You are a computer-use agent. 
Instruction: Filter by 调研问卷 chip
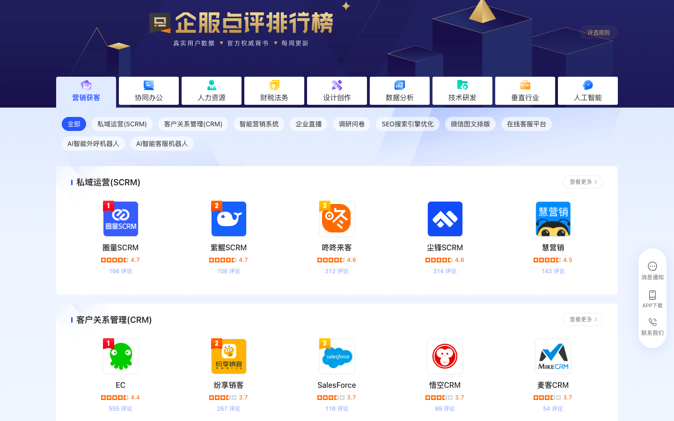point(352,124)
